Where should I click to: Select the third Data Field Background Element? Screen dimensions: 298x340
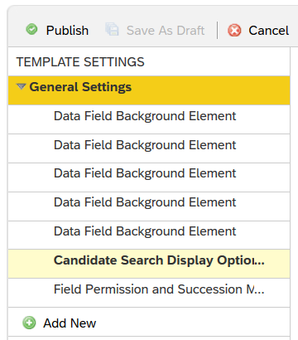149,177
